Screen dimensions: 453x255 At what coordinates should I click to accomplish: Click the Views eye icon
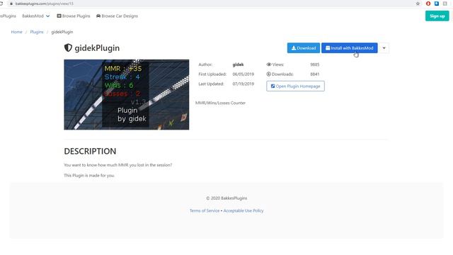269,64
